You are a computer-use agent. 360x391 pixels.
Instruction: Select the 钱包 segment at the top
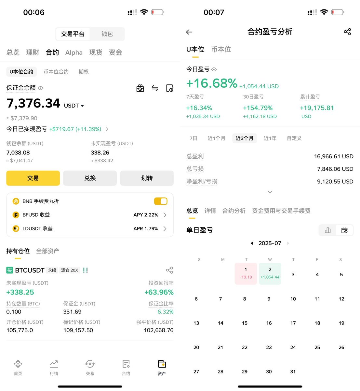click(x=107, y=34)
